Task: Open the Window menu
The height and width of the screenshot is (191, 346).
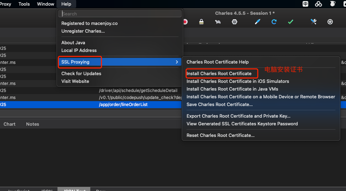Action: pyautogui.click(x=45, y=4)
